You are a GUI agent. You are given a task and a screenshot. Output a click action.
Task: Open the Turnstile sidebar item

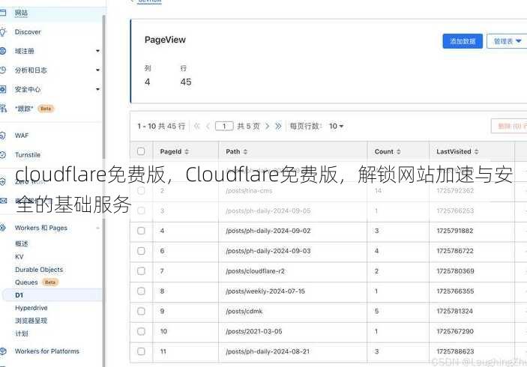coord(28,155)
